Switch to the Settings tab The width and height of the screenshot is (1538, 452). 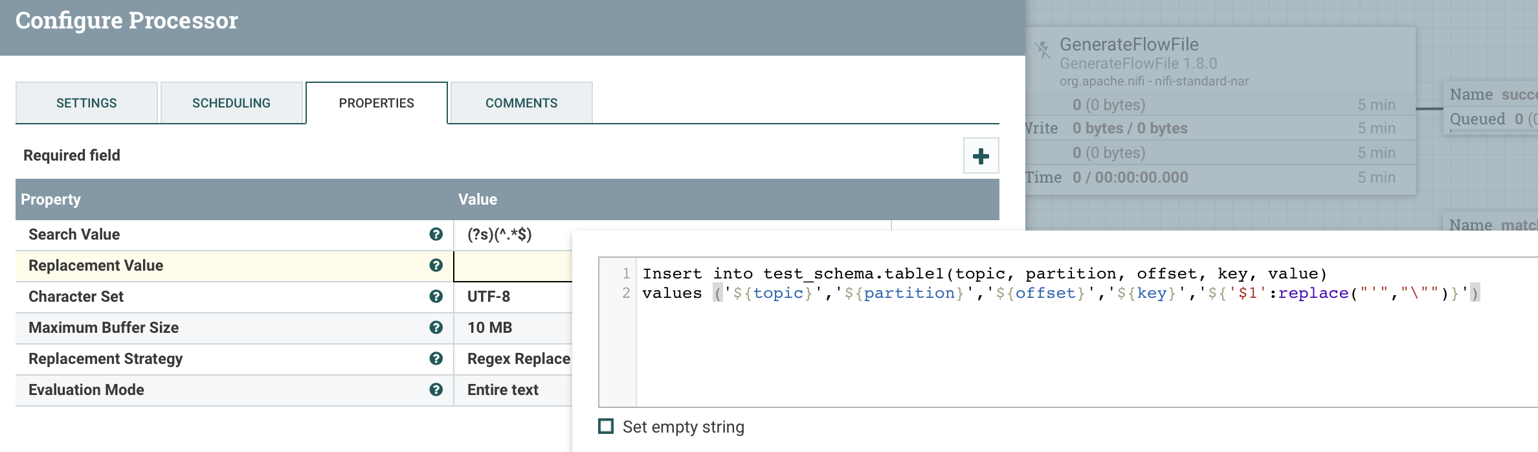click(87, 103)
